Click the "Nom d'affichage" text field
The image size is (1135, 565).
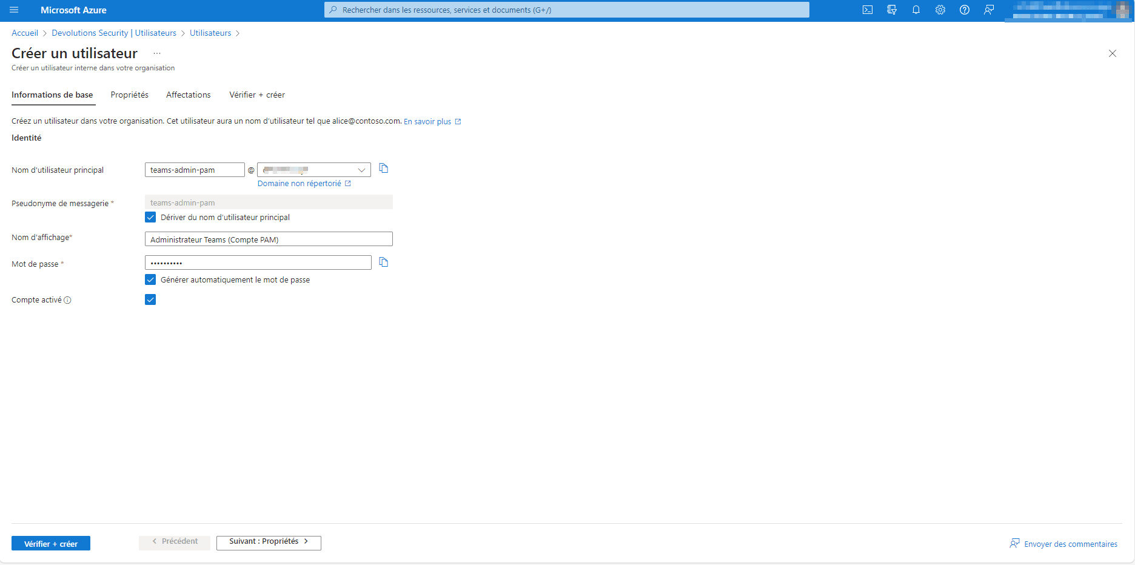pos(269,239)
